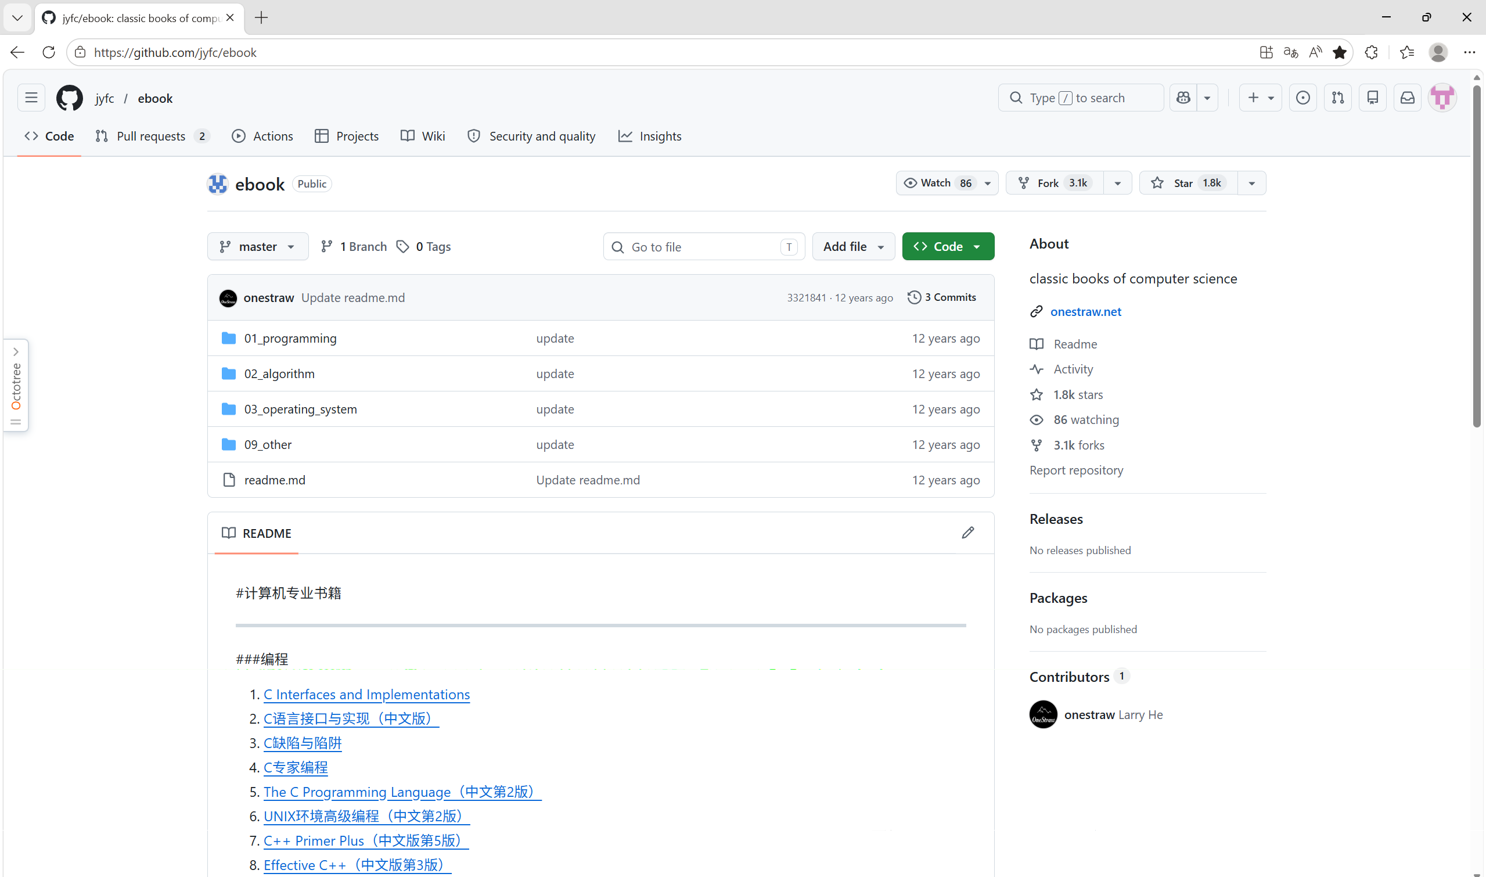The width and height of the screenshot is (1486, 877).
Task: Expand the Copilot dropdown arrow
Action: pyautogui.click(x=1207, y=98)
